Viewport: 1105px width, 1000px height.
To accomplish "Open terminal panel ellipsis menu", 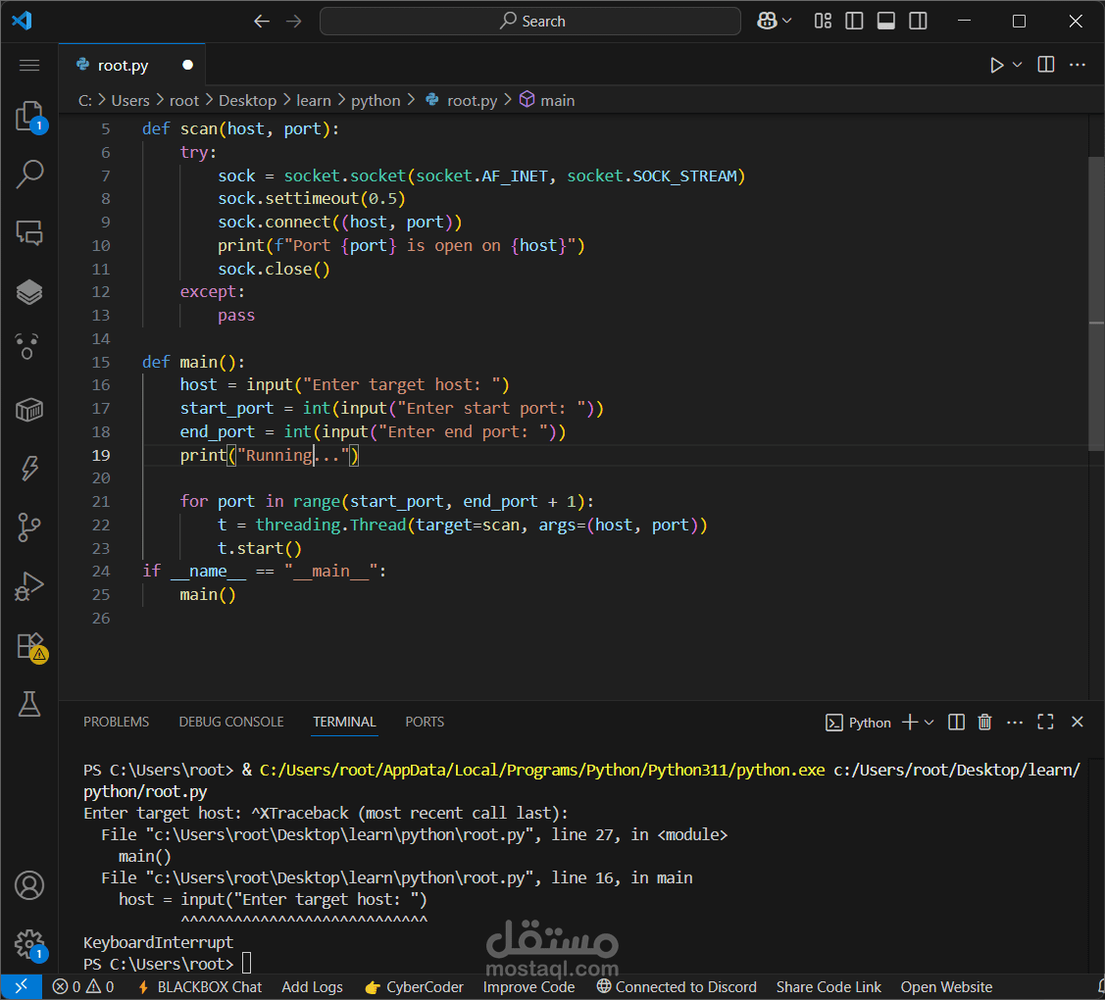I will coord(1015,723).
